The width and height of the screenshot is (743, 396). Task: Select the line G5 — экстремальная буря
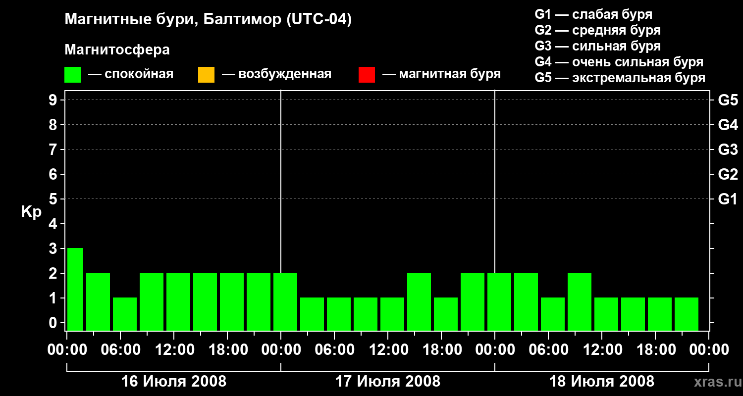[620, 78]
